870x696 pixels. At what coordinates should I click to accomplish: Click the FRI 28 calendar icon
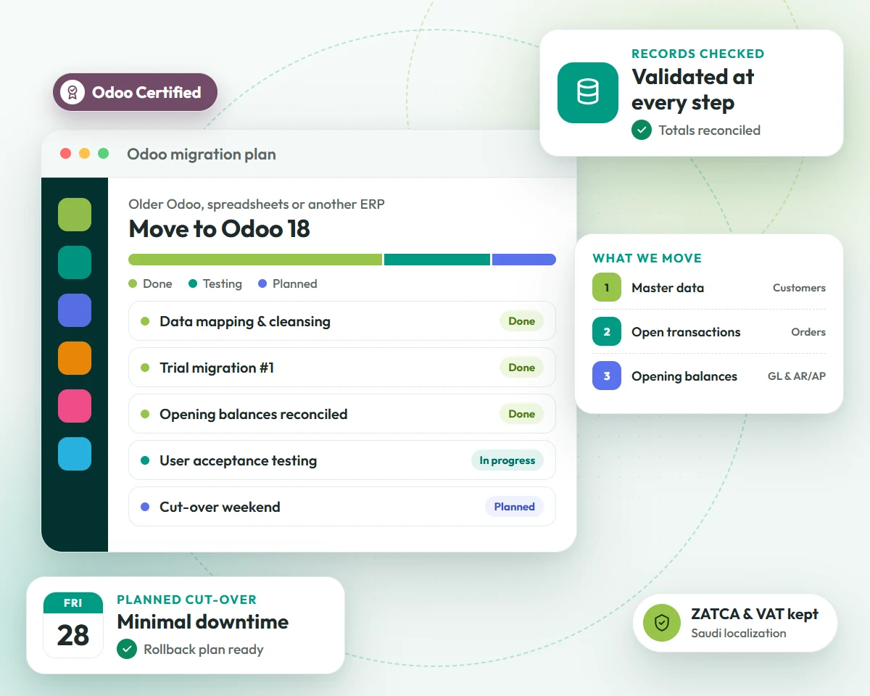coord(73,625)
